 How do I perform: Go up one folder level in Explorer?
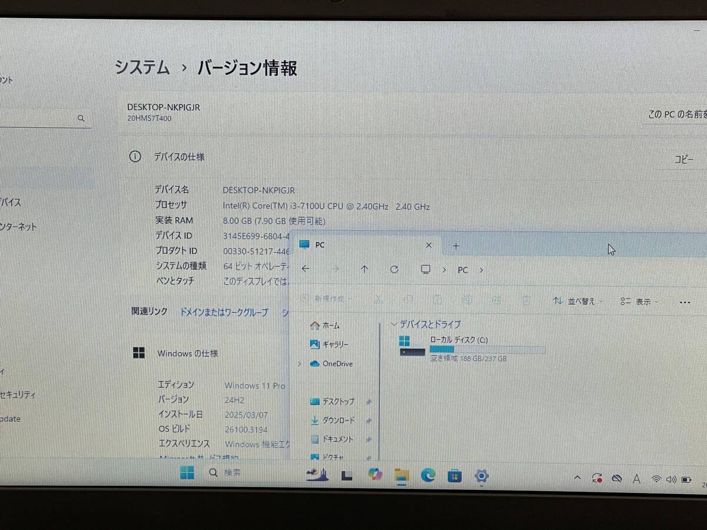(364, 269)
